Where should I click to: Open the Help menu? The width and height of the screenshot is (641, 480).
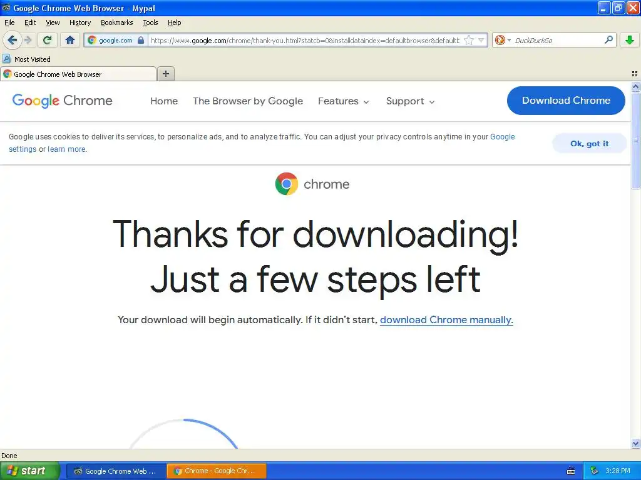pos(174,22)
